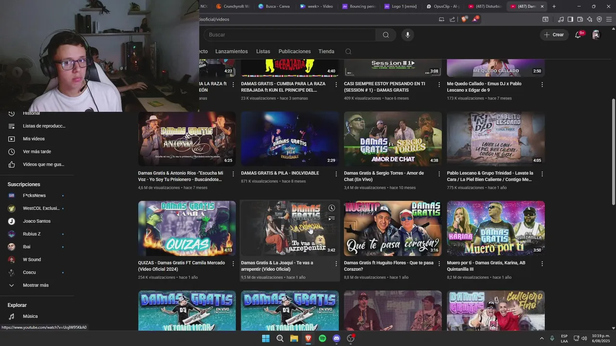Screen dimensions: 616x346
Task: Switch to the Crunchyroll browser tab
Action: pos(233,6)
